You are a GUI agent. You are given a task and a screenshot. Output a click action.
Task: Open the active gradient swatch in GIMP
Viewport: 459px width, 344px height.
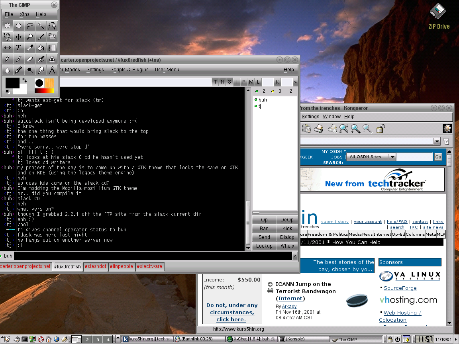point(44,91)
